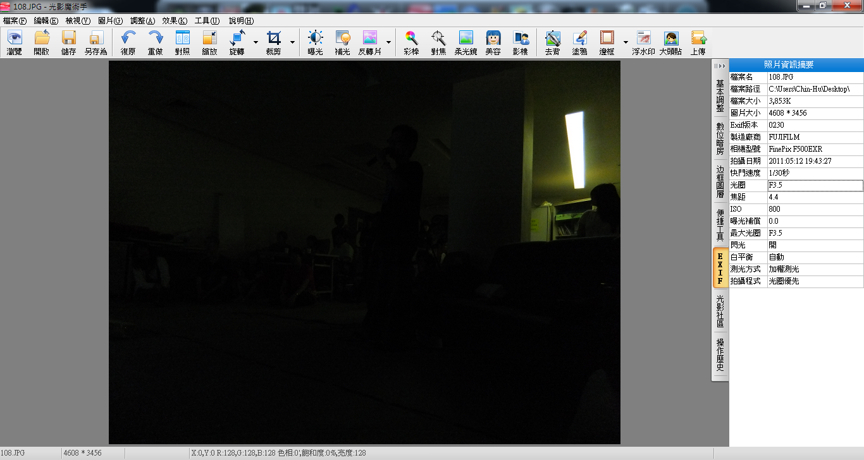Open the 編輯 menu
This screenshot has width=864, height=460.
coord(46,21)
